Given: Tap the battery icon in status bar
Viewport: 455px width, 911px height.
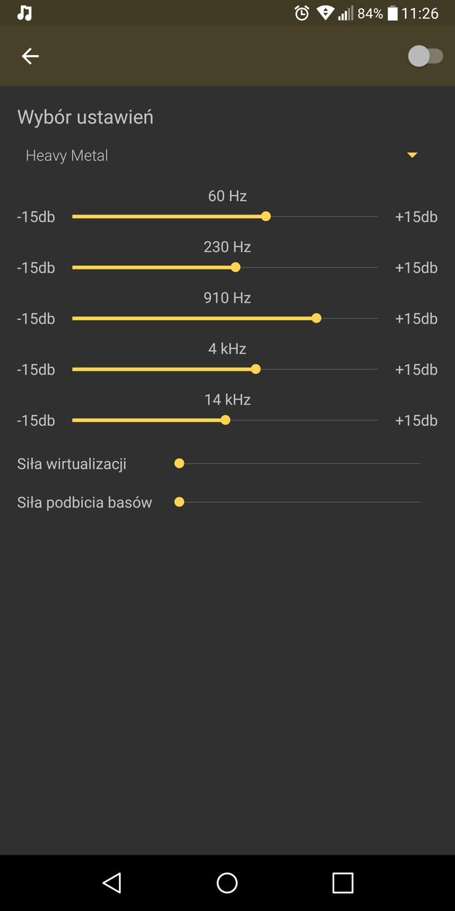Looking at the screenshot, I should coord(393,13).
